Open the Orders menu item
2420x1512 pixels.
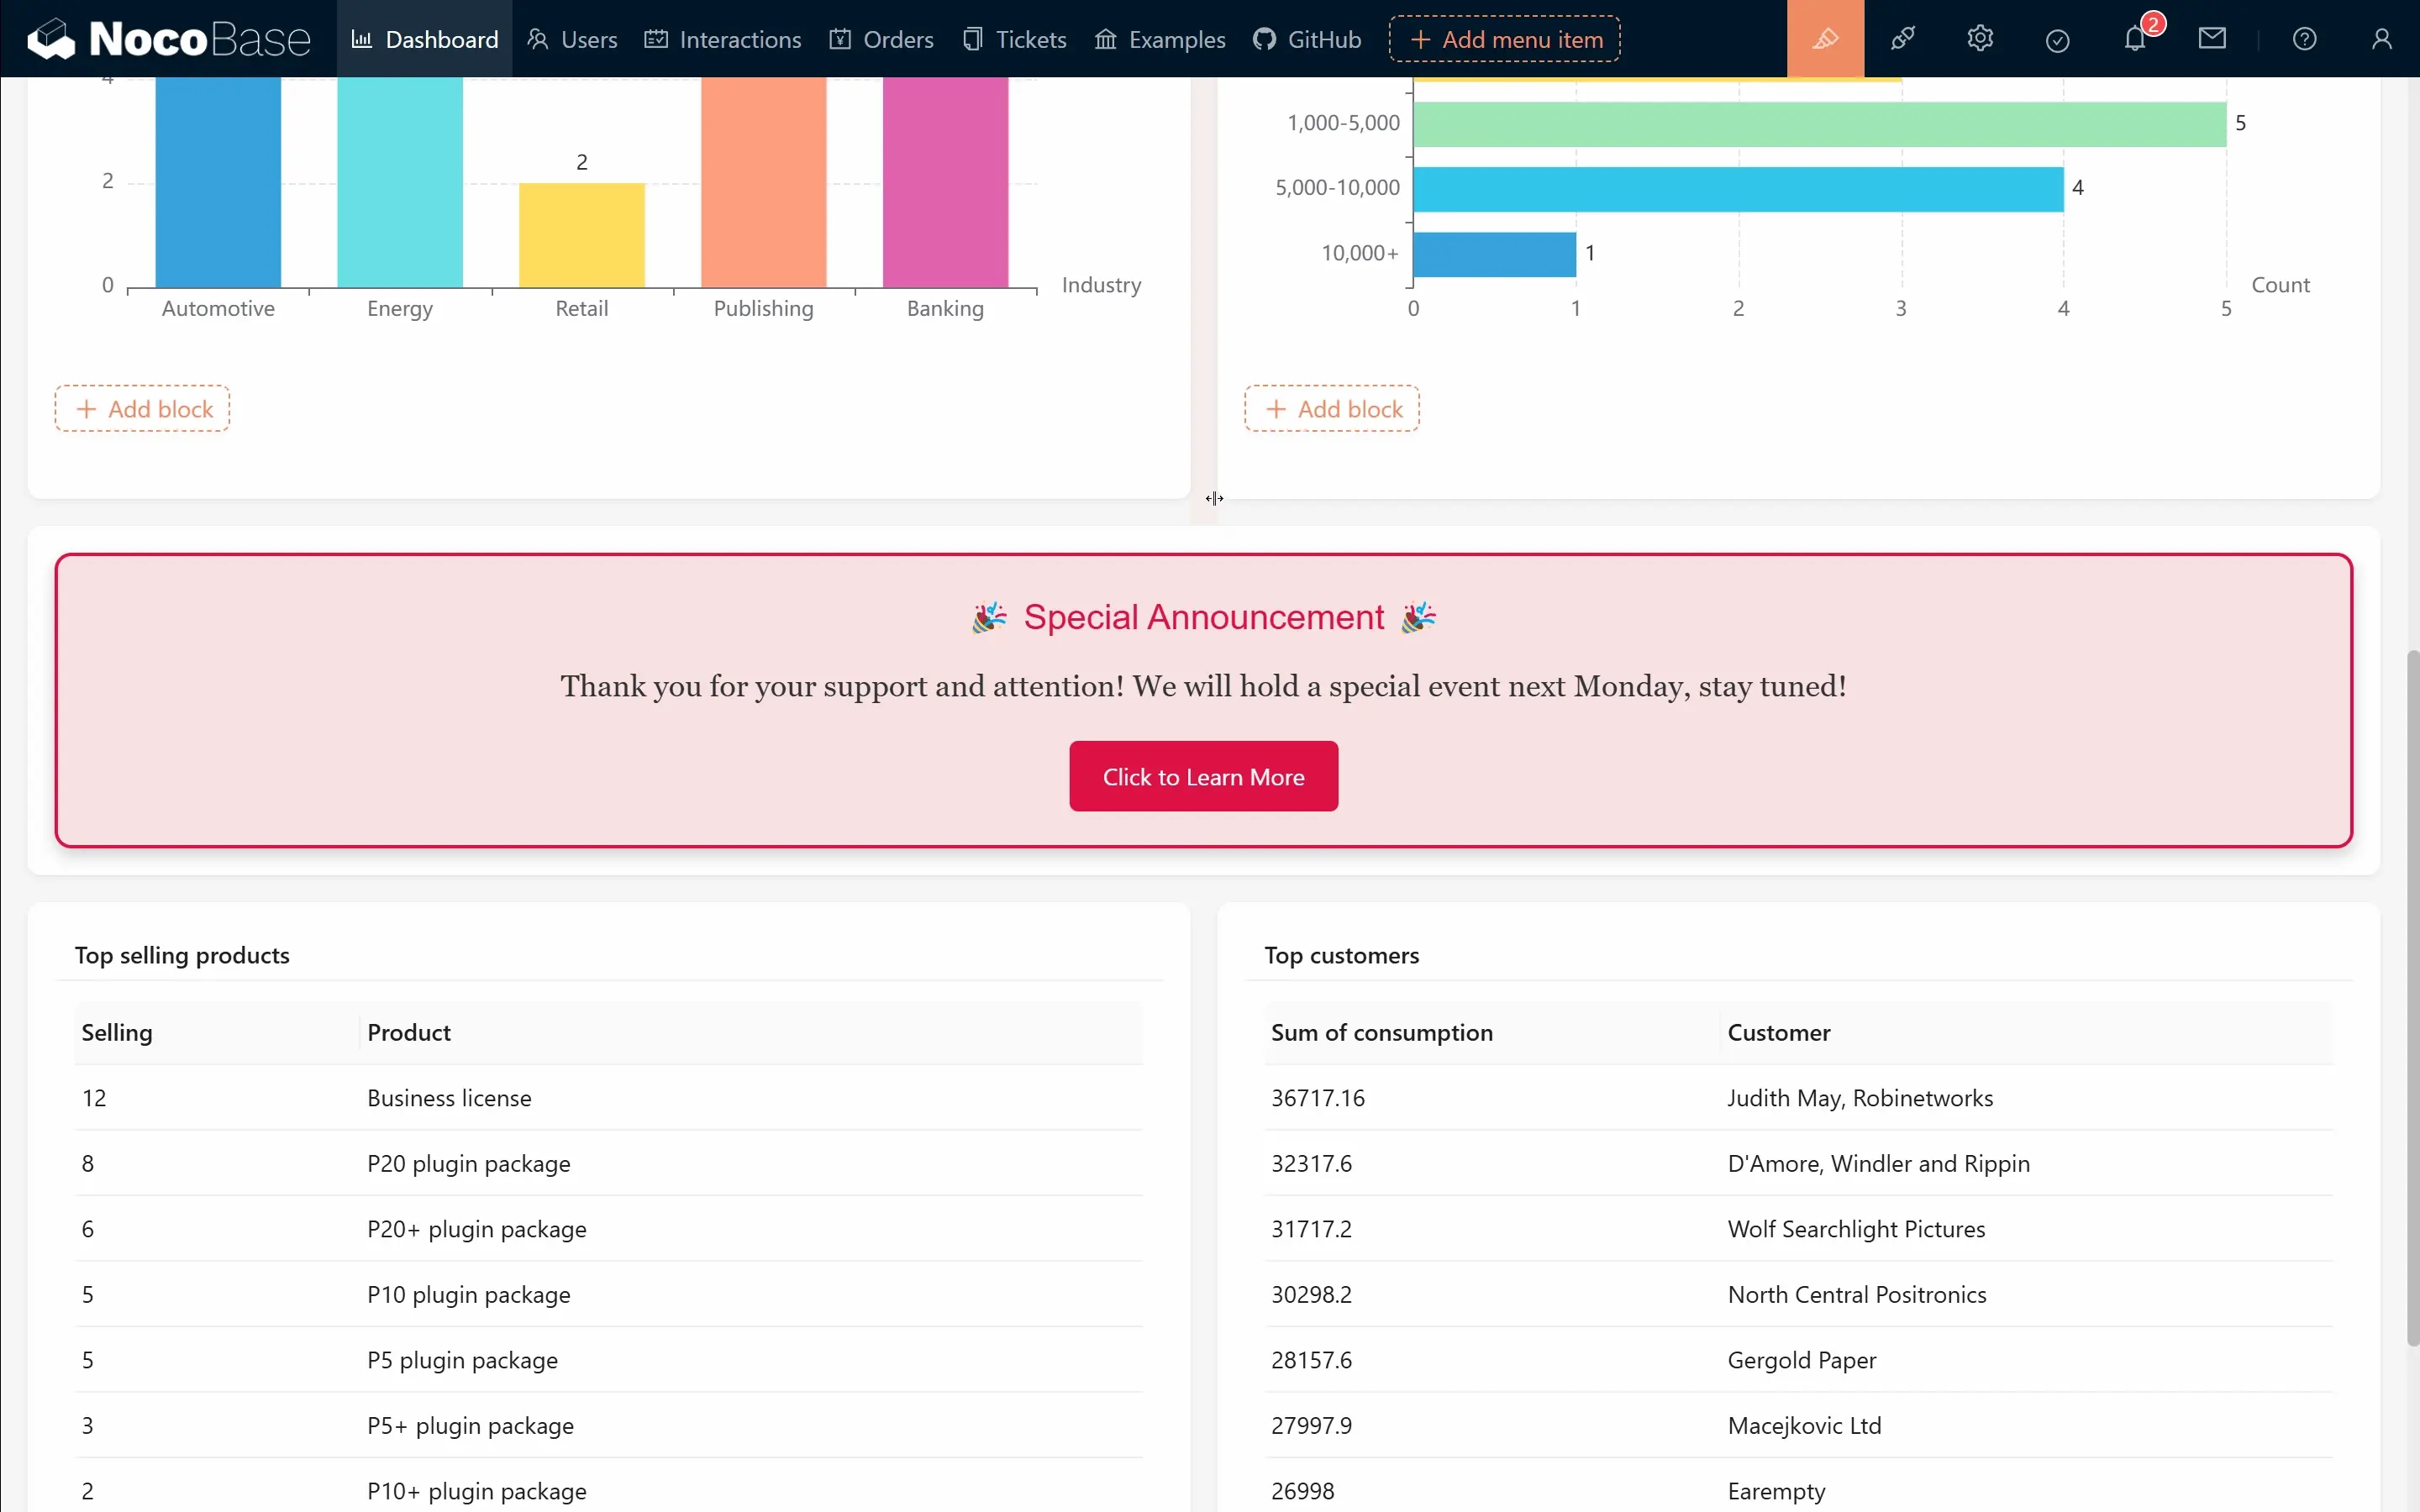881,39
